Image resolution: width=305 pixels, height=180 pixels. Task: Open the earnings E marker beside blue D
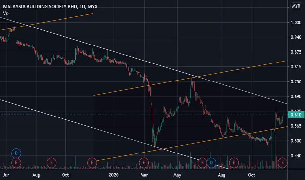coord(202,162)
